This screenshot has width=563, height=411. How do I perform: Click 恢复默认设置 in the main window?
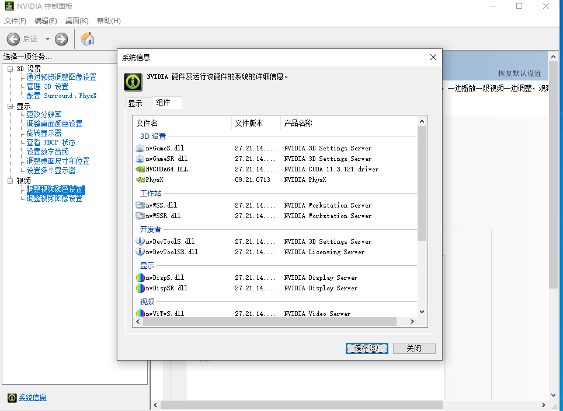point(520,73)
